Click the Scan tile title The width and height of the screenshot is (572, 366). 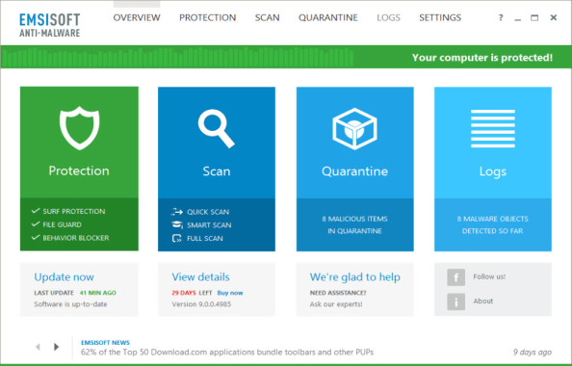pos(217,171)
